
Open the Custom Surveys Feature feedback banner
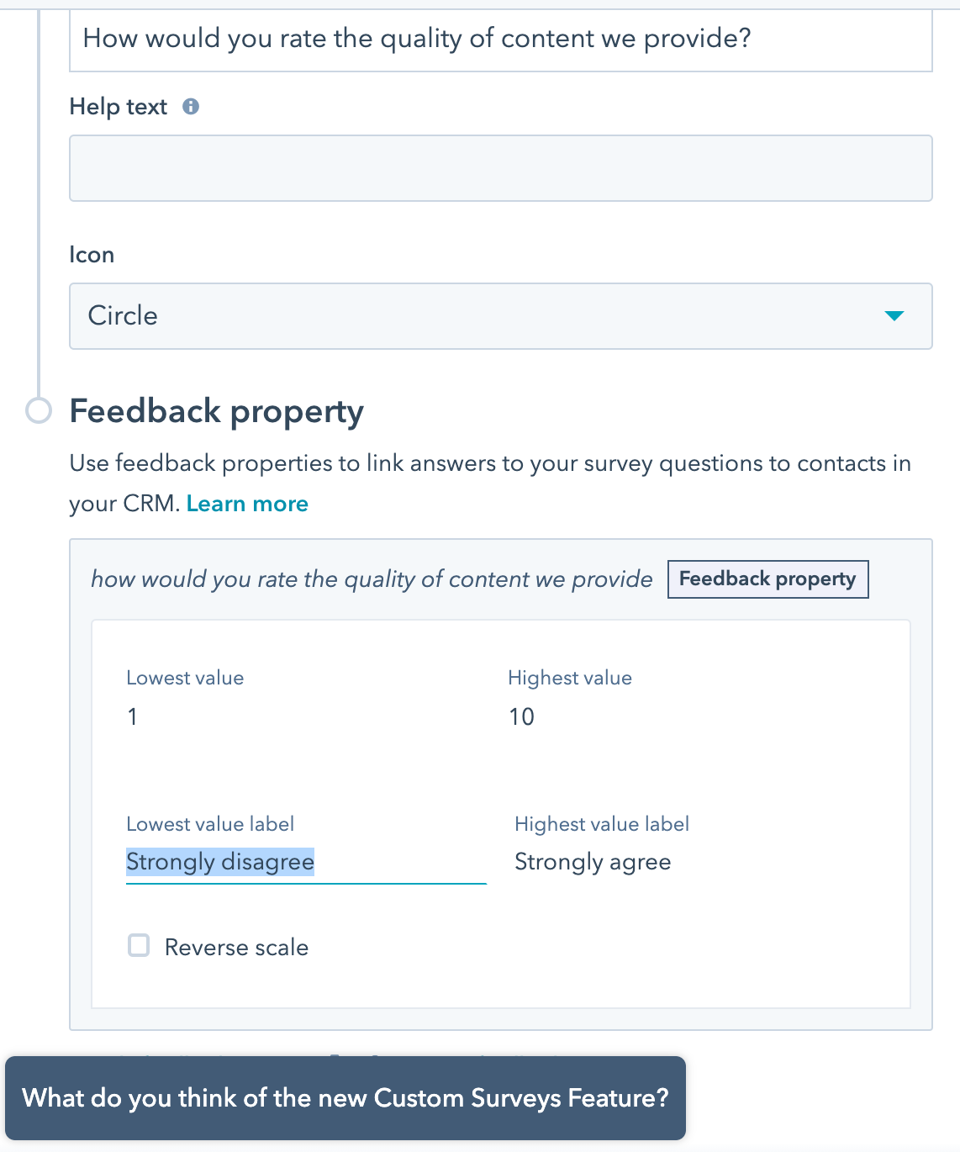point(345,1098)
